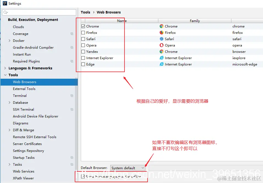Select the 'browser' path cell for Yandex
The image size is (263, 183).
coord(239,51)
